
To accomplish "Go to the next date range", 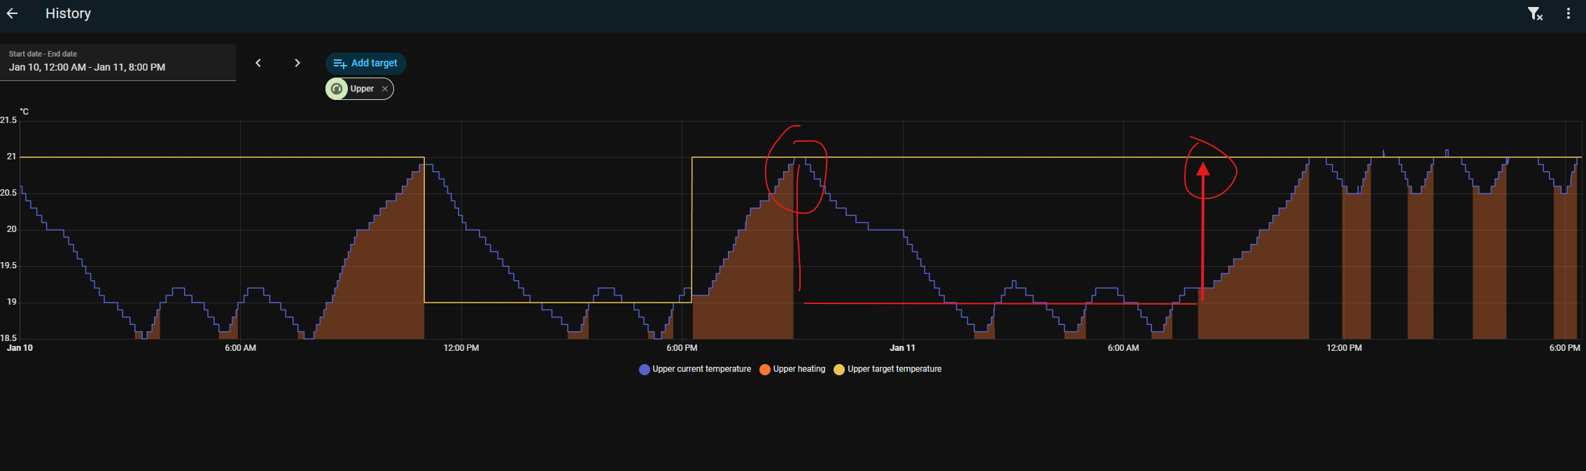I will coord(297,63).
